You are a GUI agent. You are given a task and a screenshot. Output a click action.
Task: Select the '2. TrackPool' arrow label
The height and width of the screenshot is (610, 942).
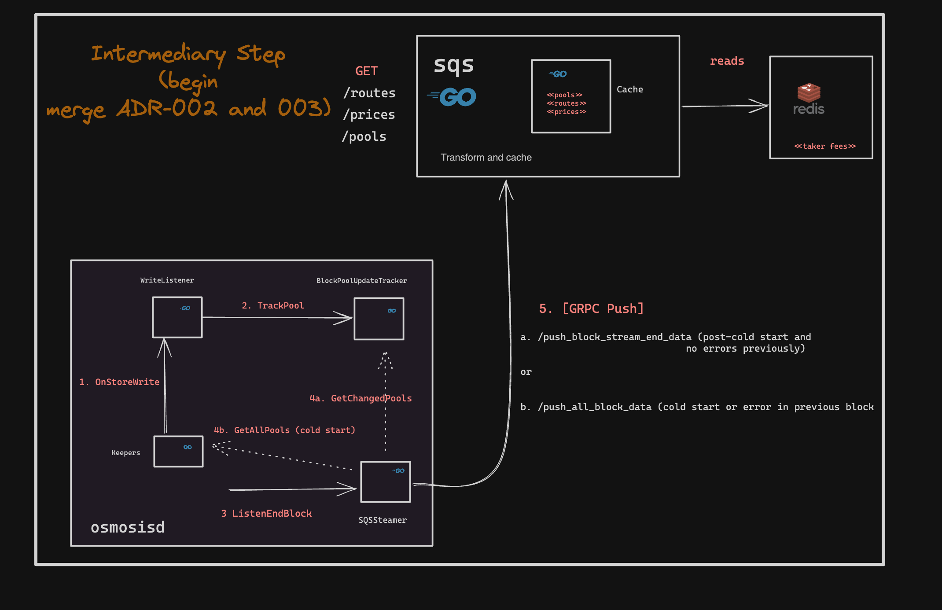(x=272, y=305)
